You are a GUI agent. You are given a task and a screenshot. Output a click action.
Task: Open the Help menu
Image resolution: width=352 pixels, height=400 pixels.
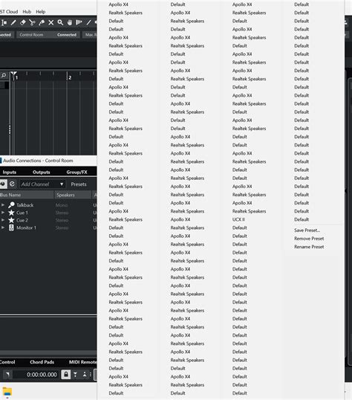41,12
